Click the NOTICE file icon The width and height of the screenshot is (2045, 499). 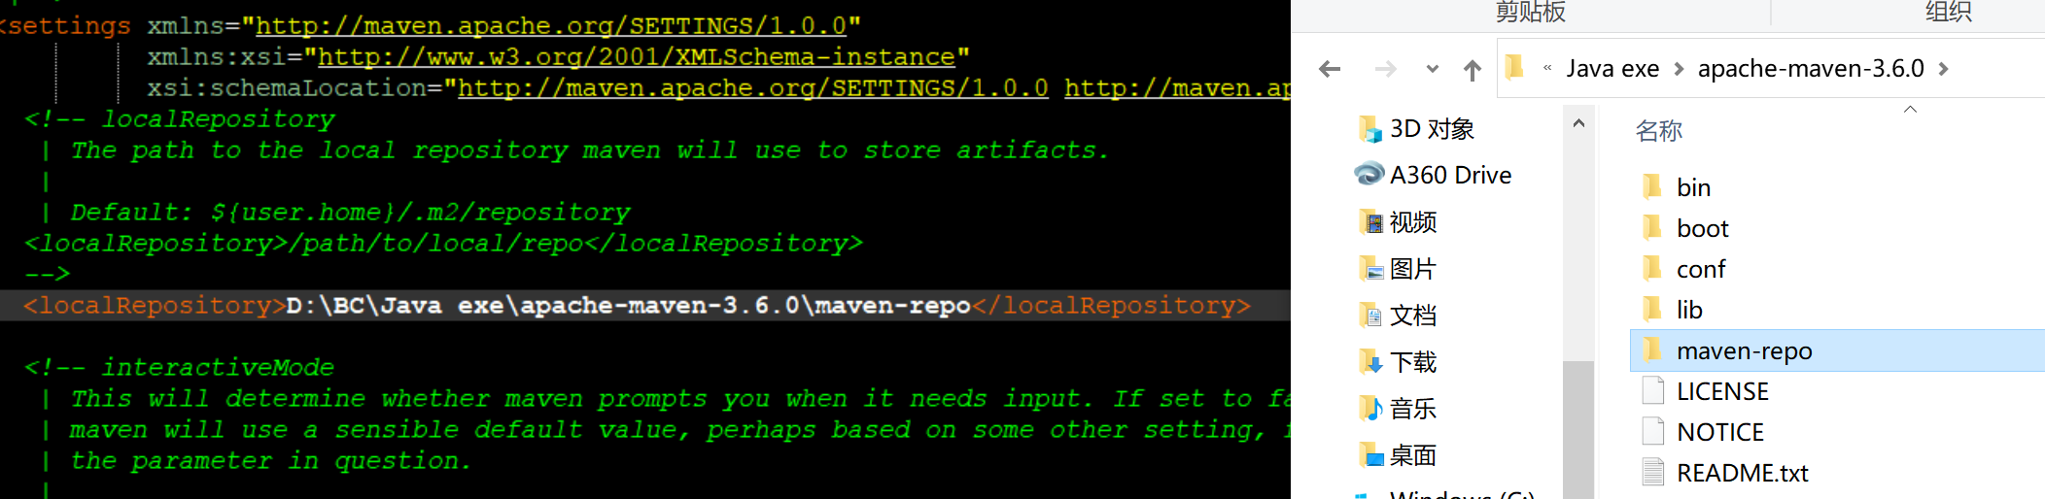(x=1652, y=431)
